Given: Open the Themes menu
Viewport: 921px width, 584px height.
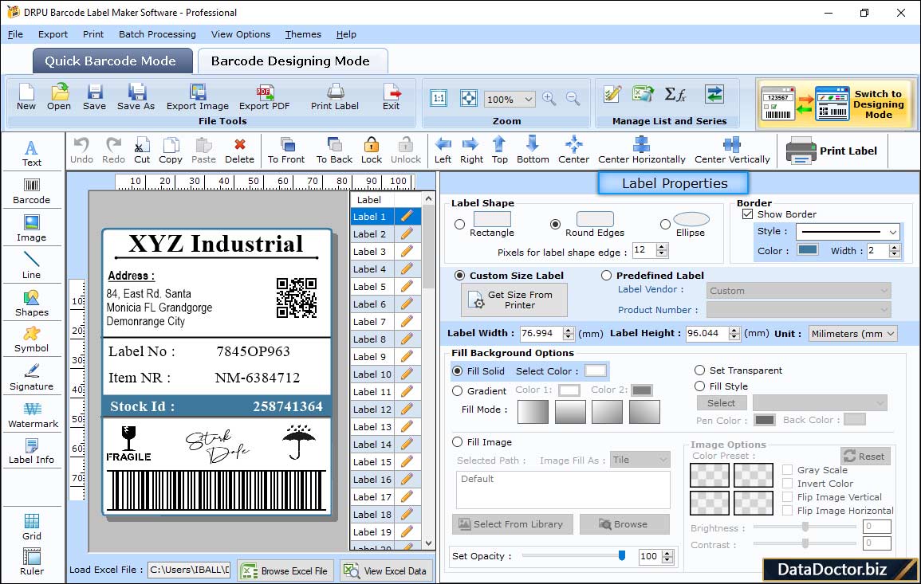Looking at the screenshot, I should (303, 34).
